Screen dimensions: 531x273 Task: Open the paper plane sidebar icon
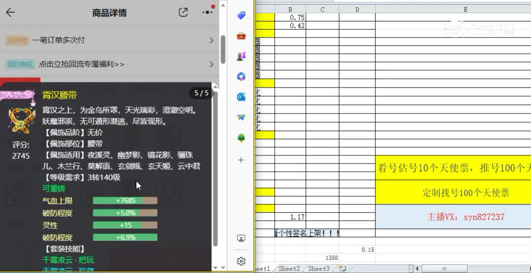(x=241, y=118)
